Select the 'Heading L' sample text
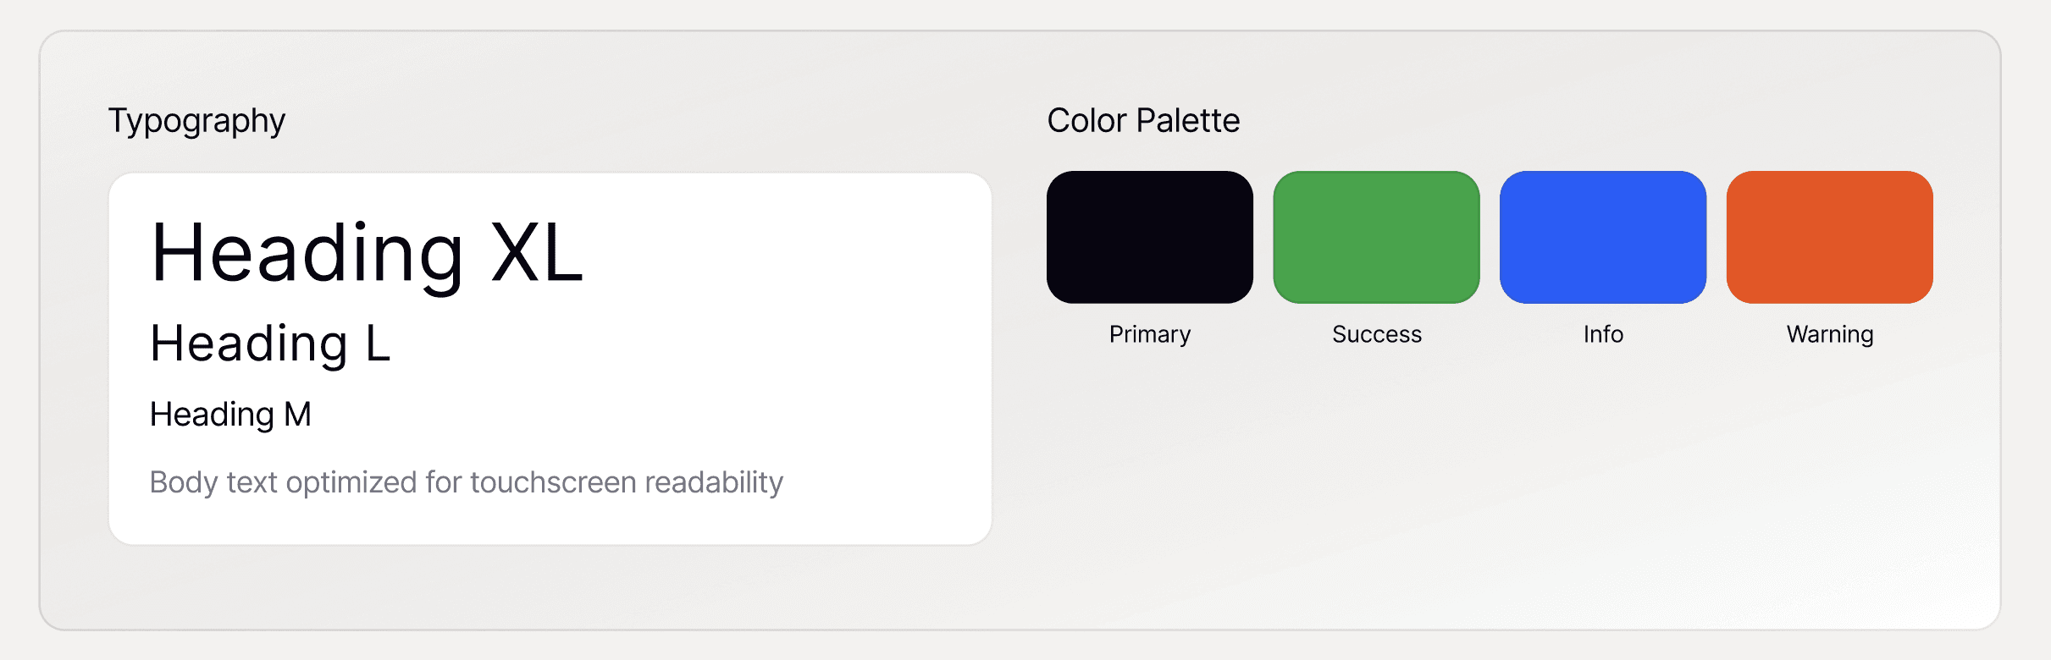This screenshot has width=2051, height=660. pyautogui.click(x=270, y=344)
